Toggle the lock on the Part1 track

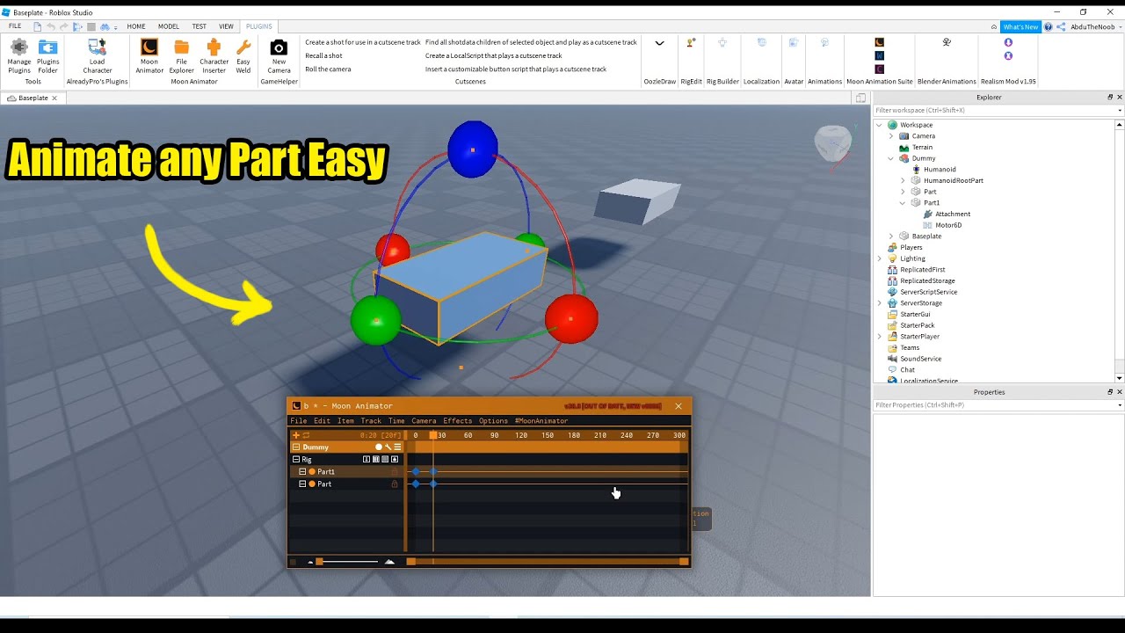tap(394, 472)
